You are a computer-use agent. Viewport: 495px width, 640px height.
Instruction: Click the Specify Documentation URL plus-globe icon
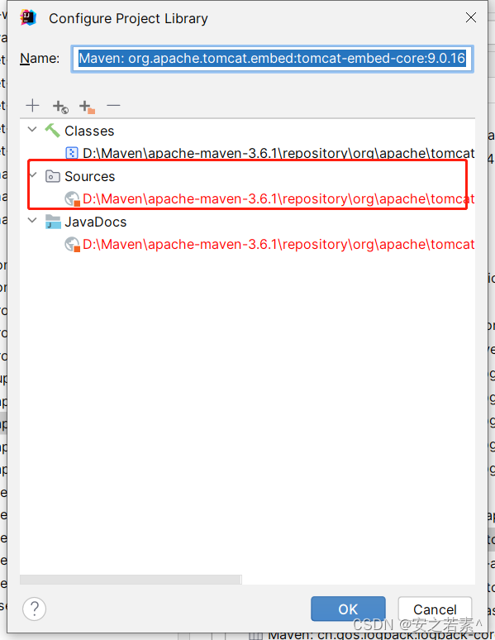[x=60, y=107]
